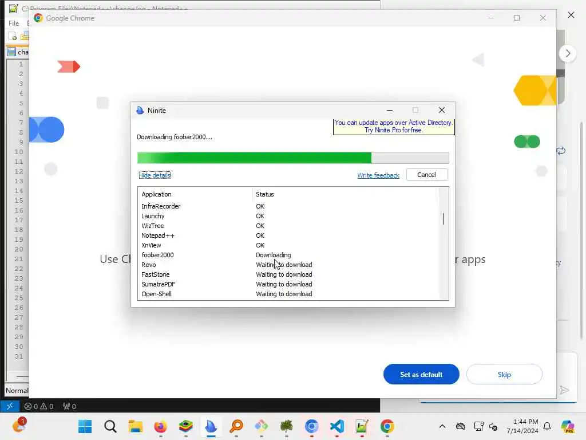This screenshot has width=586, height=440.
Task: Click the cloud sync-off tray icon
Action: [461, 426]
